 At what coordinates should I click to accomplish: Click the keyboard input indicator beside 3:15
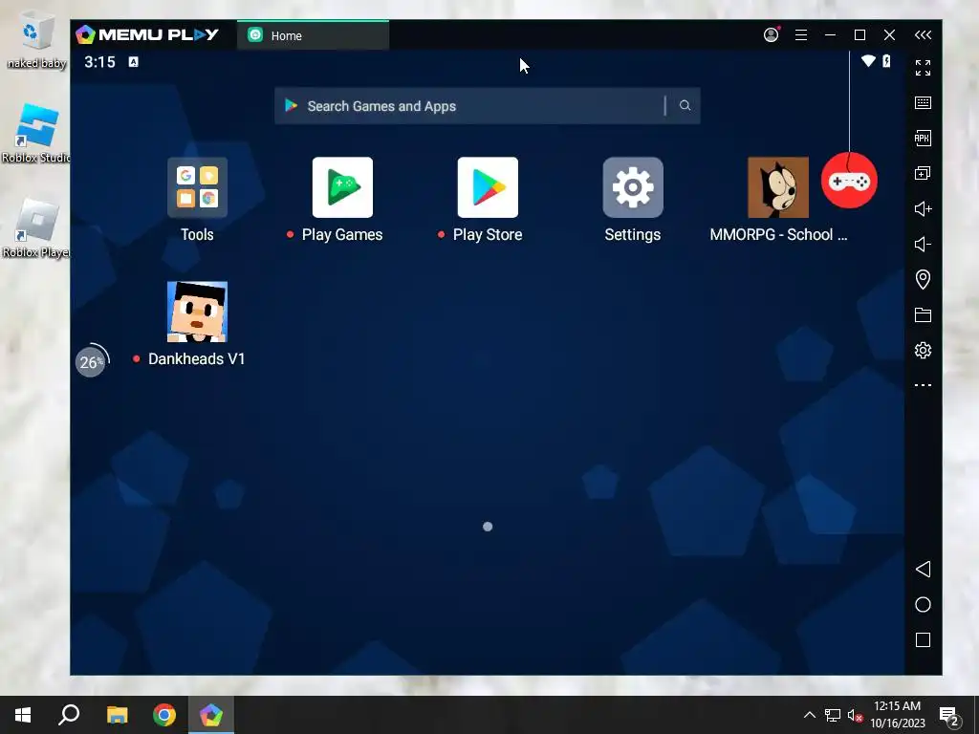click(133, 62)
